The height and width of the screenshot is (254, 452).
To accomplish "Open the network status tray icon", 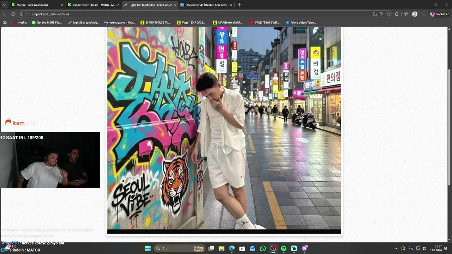I will click(418, 248).
